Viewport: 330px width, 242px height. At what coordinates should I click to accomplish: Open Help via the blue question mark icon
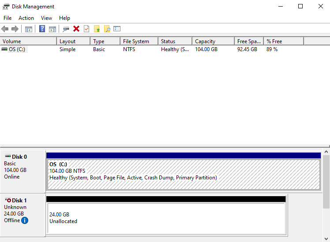click(x=42, y=29)
